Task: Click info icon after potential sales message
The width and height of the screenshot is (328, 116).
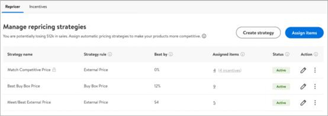Action: [204, 36]
